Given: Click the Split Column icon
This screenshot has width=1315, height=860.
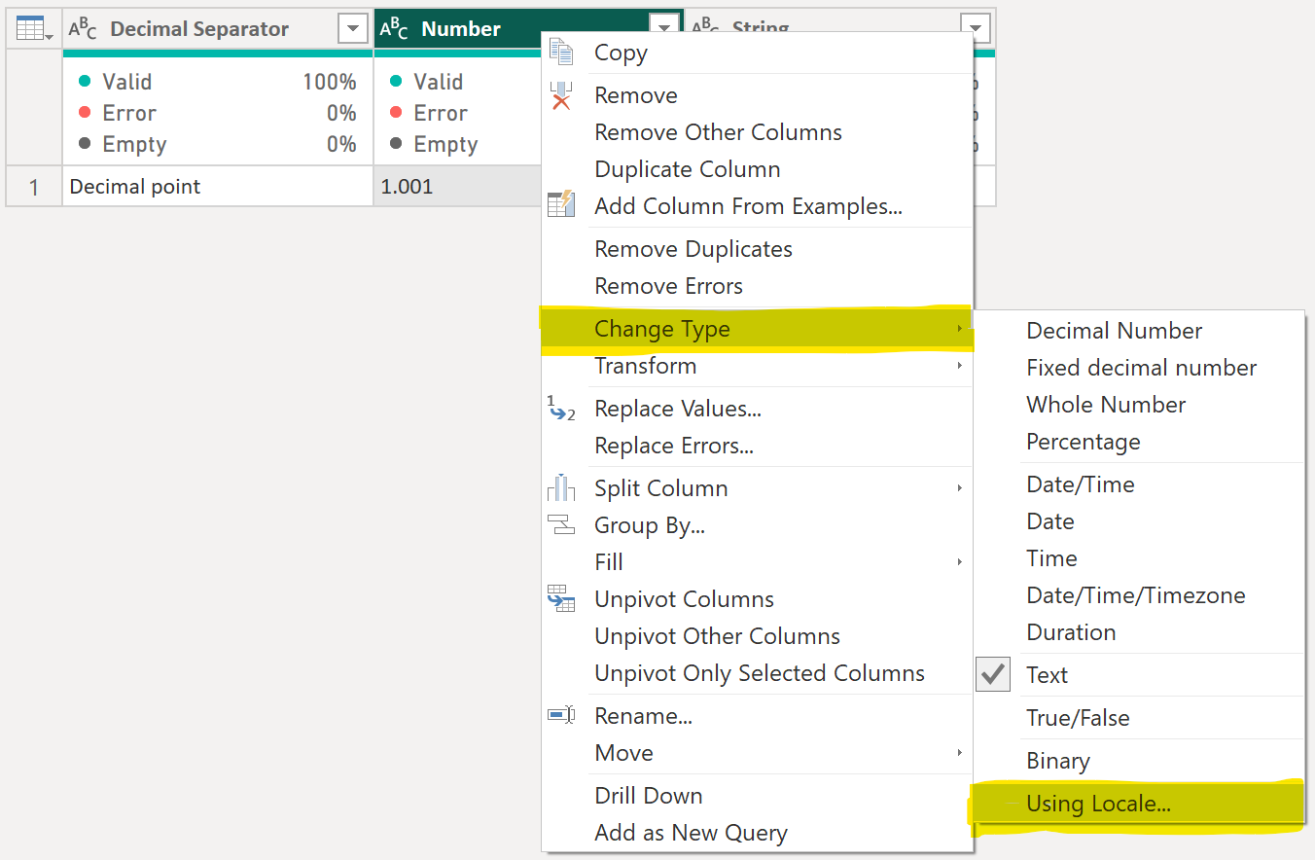Looking at the screenshot, I should click(561, 487).
